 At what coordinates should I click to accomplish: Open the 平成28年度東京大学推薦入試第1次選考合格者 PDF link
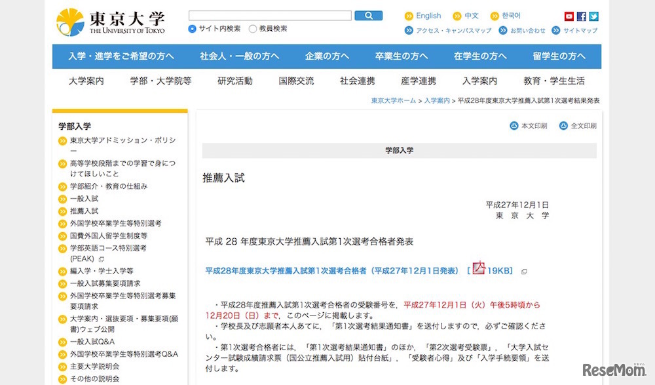331,270
